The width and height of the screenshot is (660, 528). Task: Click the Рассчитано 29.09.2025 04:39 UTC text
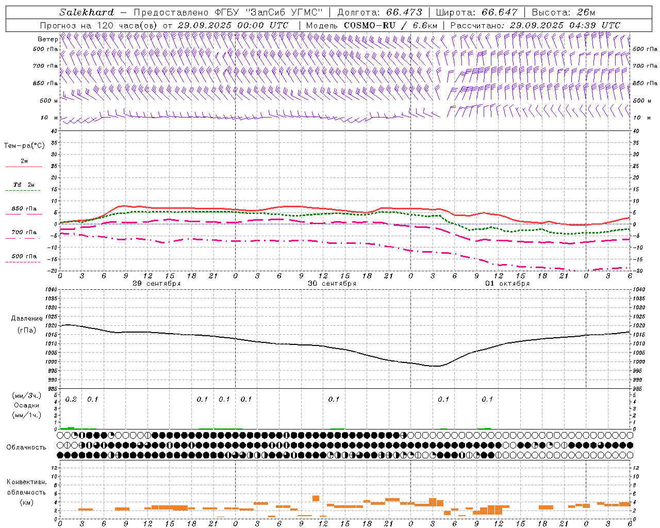[535, 25]
